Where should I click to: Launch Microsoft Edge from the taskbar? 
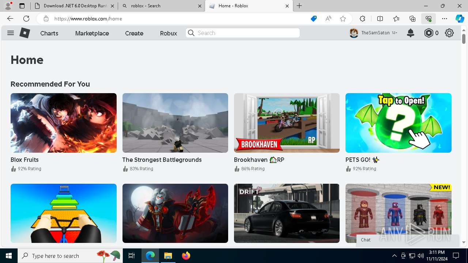(x=150, y=256)
